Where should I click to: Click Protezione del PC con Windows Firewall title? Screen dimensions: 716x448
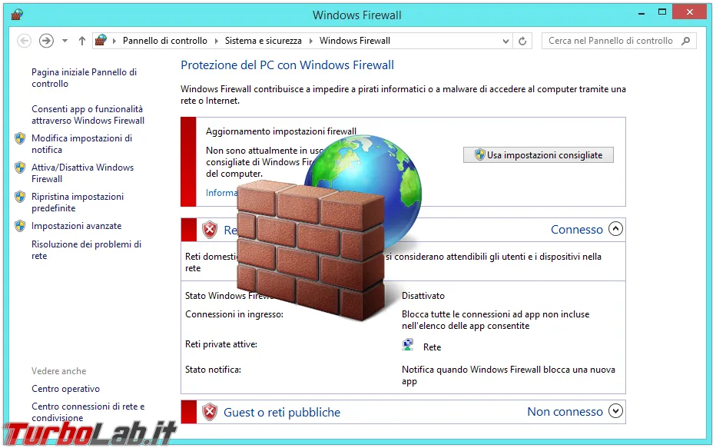click(287, 65)
